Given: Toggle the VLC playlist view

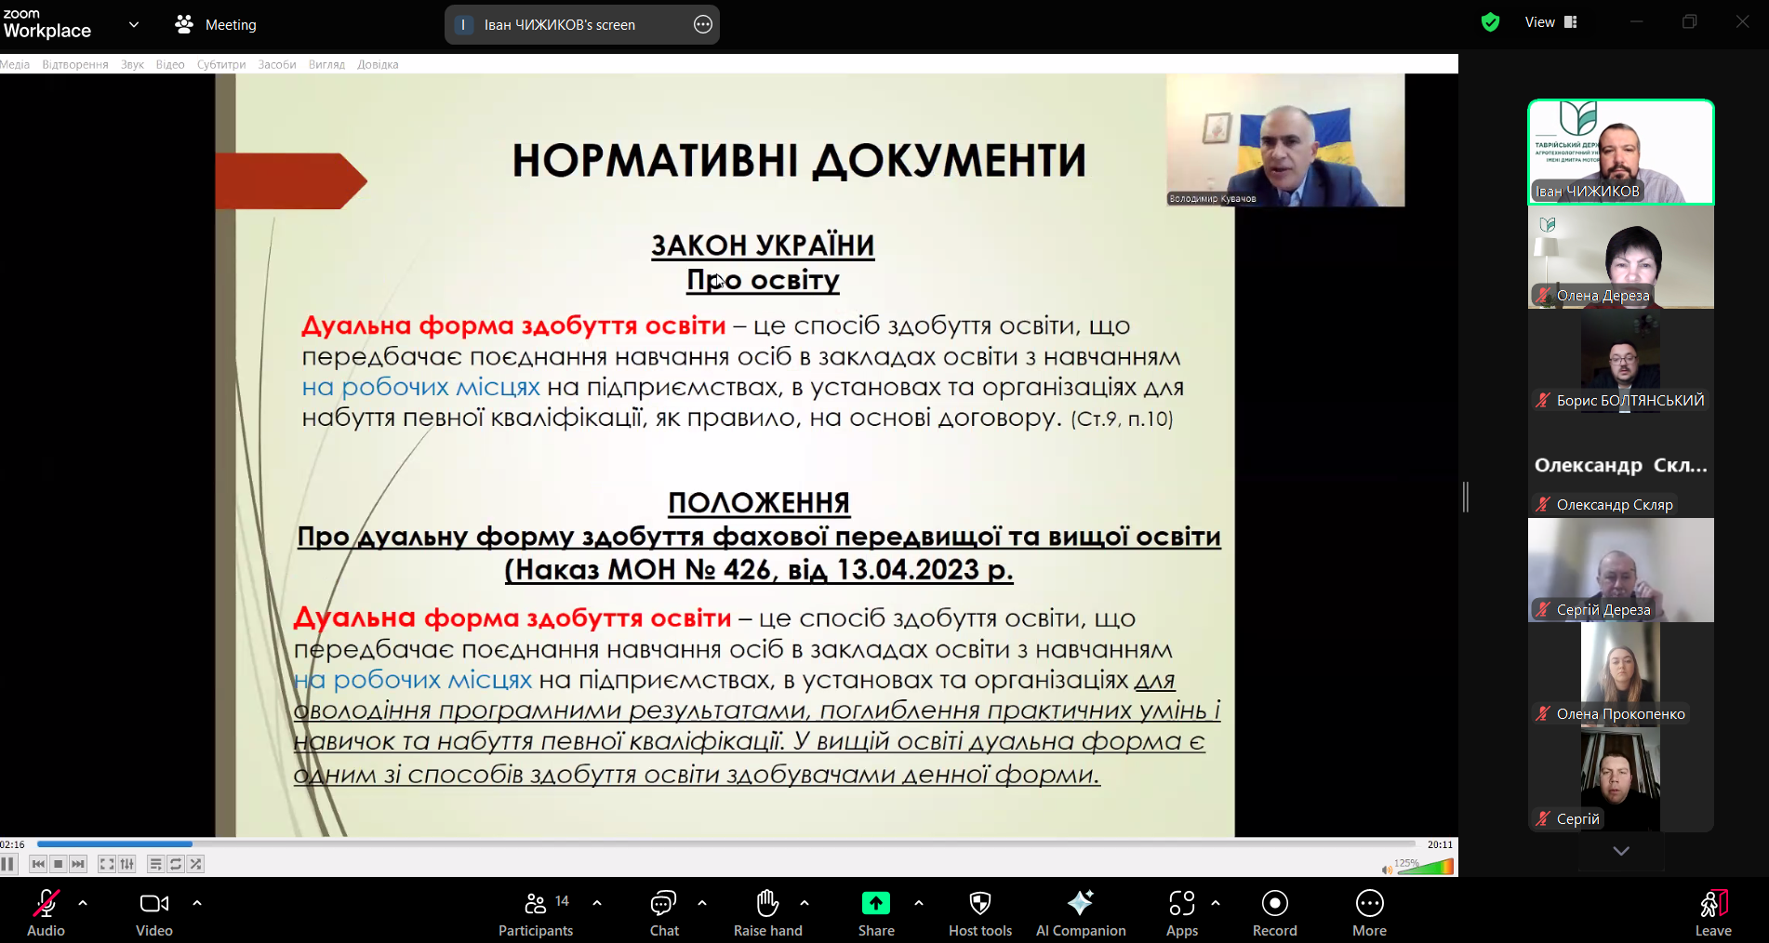Looking at the screenshot, I should pos(155,864).
